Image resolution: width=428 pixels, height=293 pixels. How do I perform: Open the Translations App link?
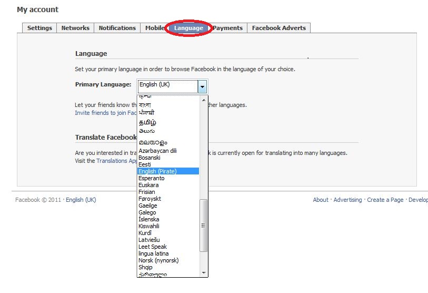pos(116,161)
